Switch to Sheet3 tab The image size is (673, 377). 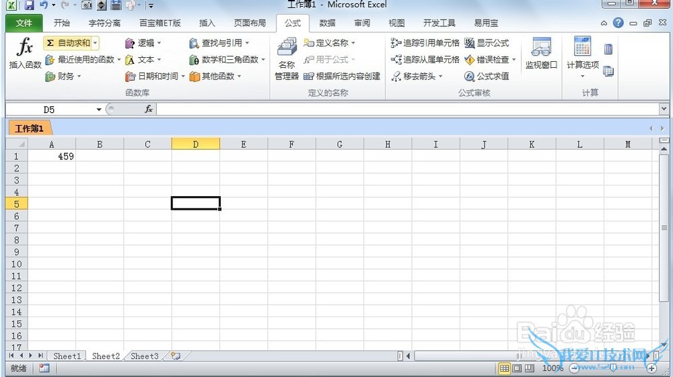coord(144,356)
